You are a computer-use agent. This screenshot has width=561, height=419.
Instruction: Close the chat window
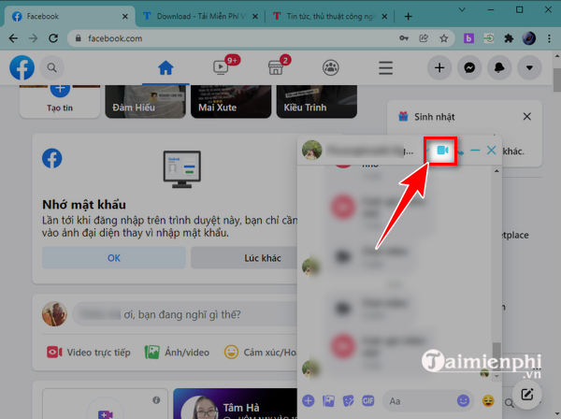[491, 151]
